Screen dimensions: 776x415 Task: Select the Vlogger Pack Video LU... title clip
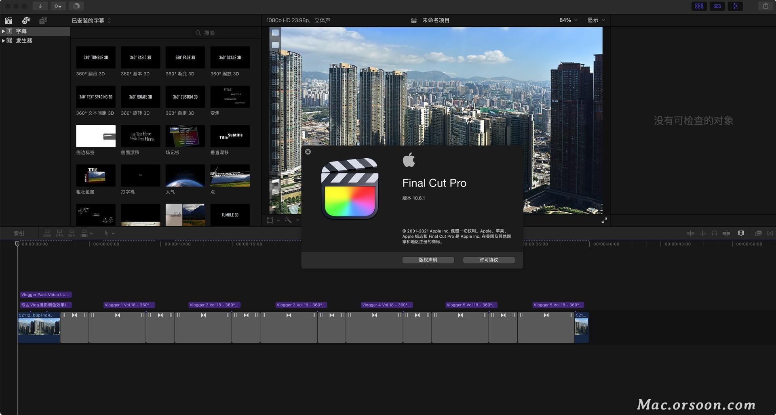click(45, 295)
